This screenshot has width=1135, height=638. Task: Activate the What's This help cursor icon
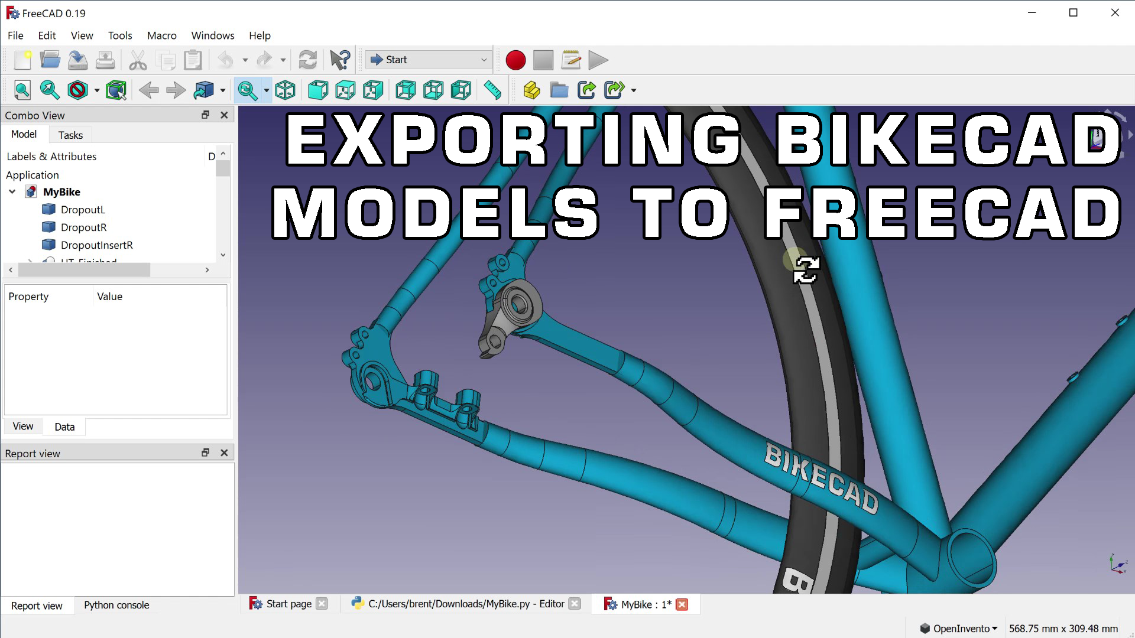(x=340, y=60)
